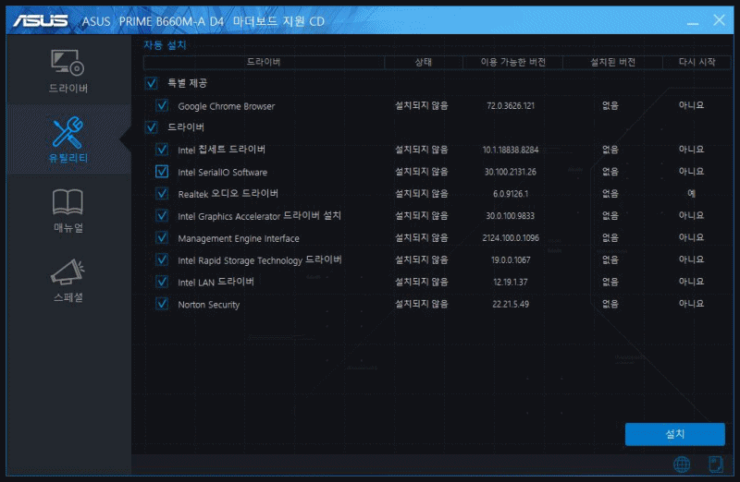
Task: Click the 드라이버 column header
Action: tap(264, 62)
